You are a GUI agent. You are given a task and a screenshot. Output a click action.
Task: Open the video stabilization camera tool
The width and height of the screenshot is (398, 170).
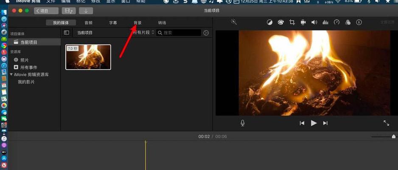[303, 23]
